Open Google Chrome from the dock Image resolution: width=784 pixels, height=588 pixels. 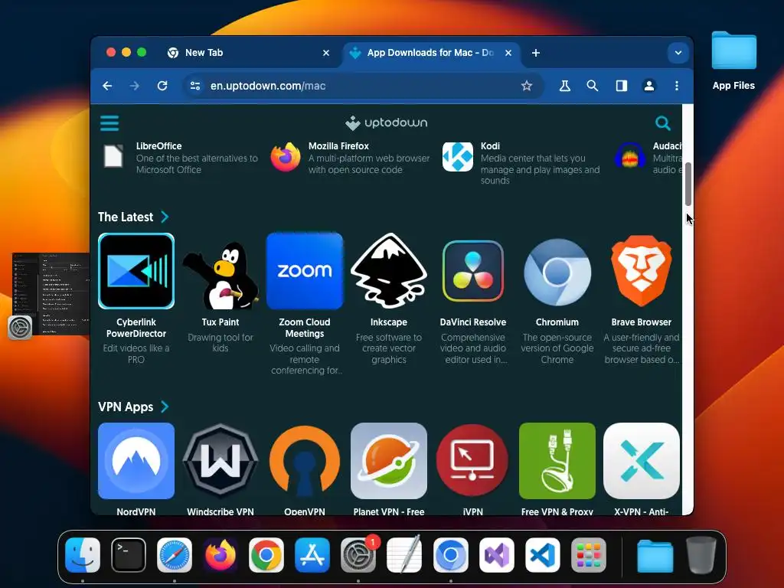(266, 555)
